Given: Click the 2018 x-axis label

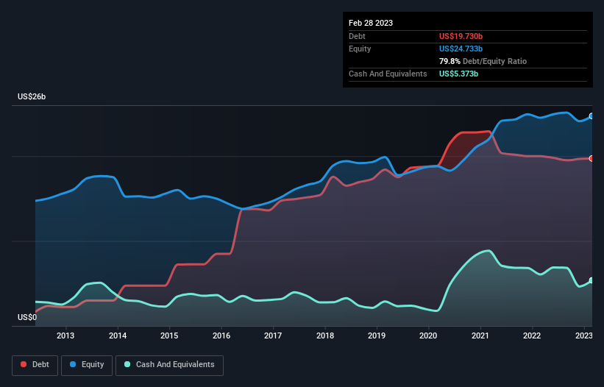Looking at the screenshot, I should 325,335.
